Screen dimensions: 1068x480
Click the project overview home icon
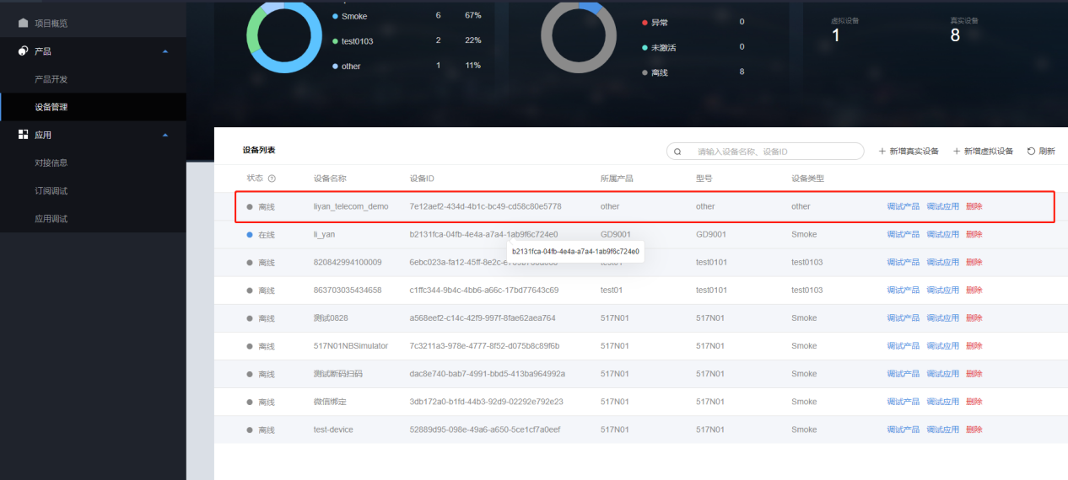(23, 23)
